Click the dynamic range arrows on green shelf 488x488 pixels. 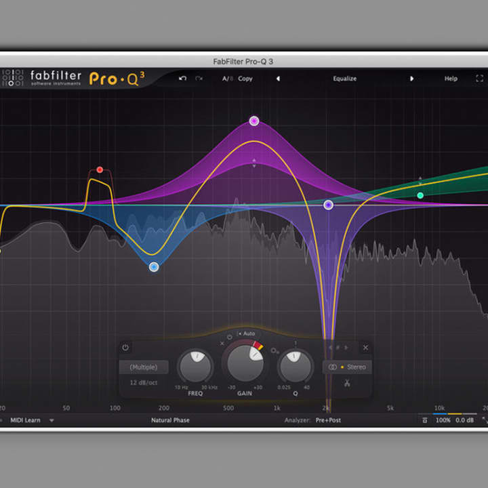point(420,180)
